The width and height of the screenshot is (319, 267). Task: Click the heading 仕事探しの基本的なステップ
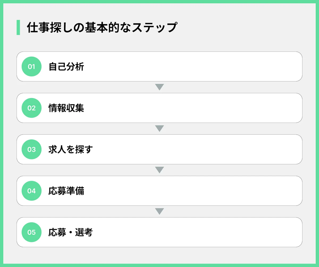[x=102, y=28]
